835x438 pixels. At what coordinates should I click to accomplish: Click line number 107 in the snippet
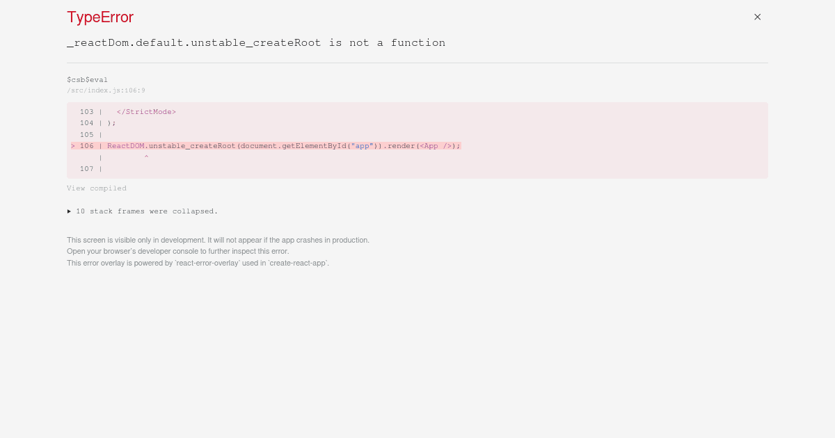tap(86, 168)
